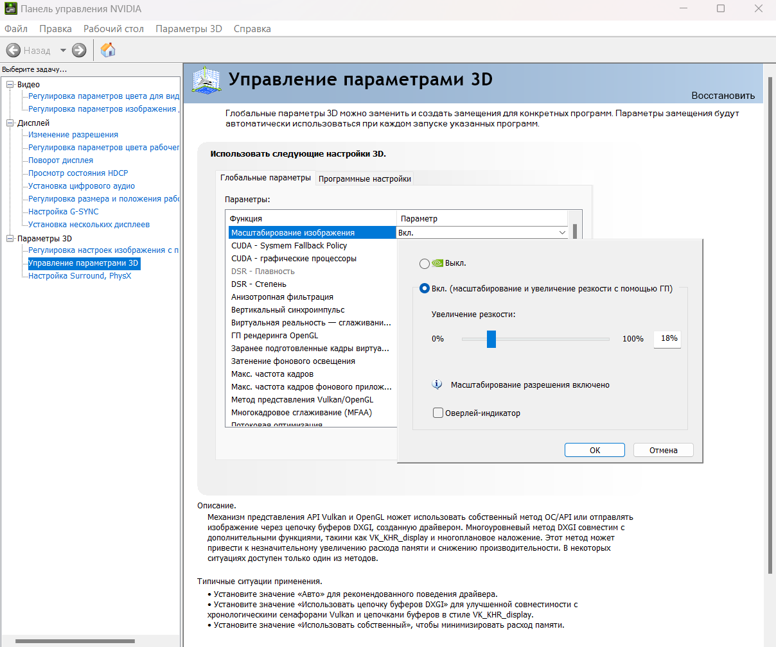Open the Рабочий стол menu
The height and width of the screenshot is (647, 776).
click(114, 29)
